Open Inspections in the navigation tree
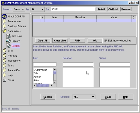Screen dimensions: 140x113 tap(14, 61)
